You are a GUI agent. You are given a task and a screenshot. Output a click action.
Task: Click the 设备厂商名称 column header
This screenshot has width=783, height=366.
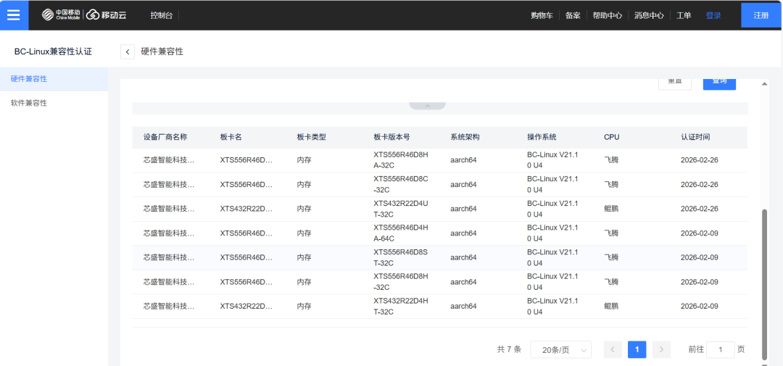(x=165, y=137)
